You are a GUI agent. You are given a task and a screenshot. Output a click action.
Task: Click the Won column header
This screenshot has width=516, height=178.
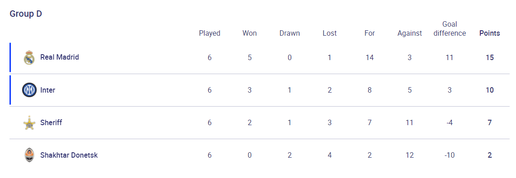[x=250, y=33]
